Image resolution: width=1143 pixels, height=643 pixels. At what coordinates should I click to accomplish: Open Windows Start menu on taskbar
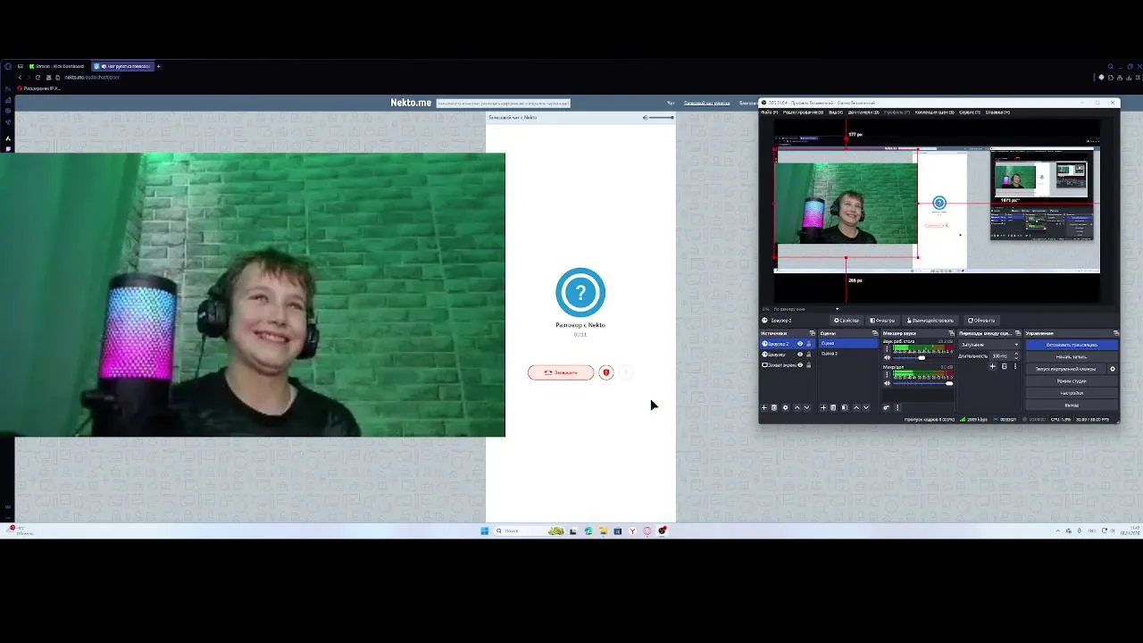[x=485, y=530]
